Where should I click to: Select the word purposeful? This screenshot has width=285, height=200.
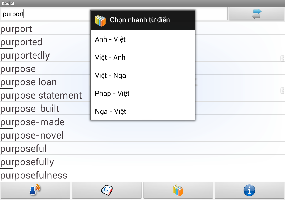(x=142, y=148)
